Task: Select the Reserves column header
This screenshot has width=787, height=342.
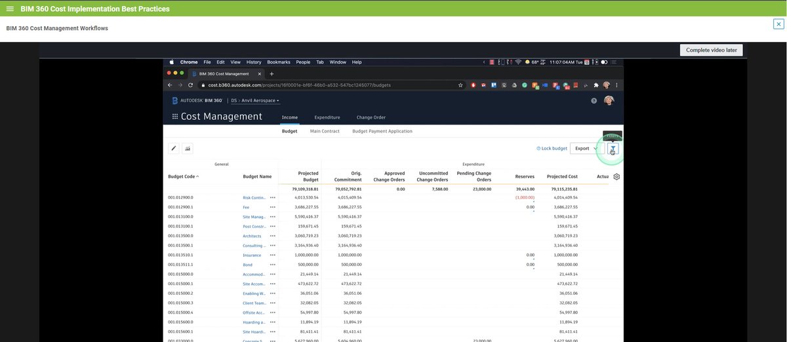Action: (525, 176)
